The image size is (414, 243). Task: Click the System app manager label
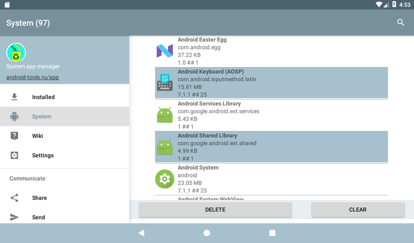click(x=33, y=67)
